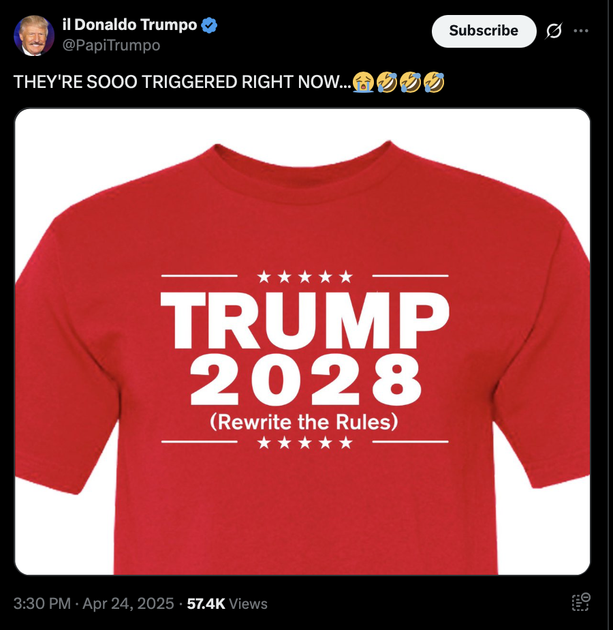
Task: Click the last rolling laughing emoji
Action: 434,82
